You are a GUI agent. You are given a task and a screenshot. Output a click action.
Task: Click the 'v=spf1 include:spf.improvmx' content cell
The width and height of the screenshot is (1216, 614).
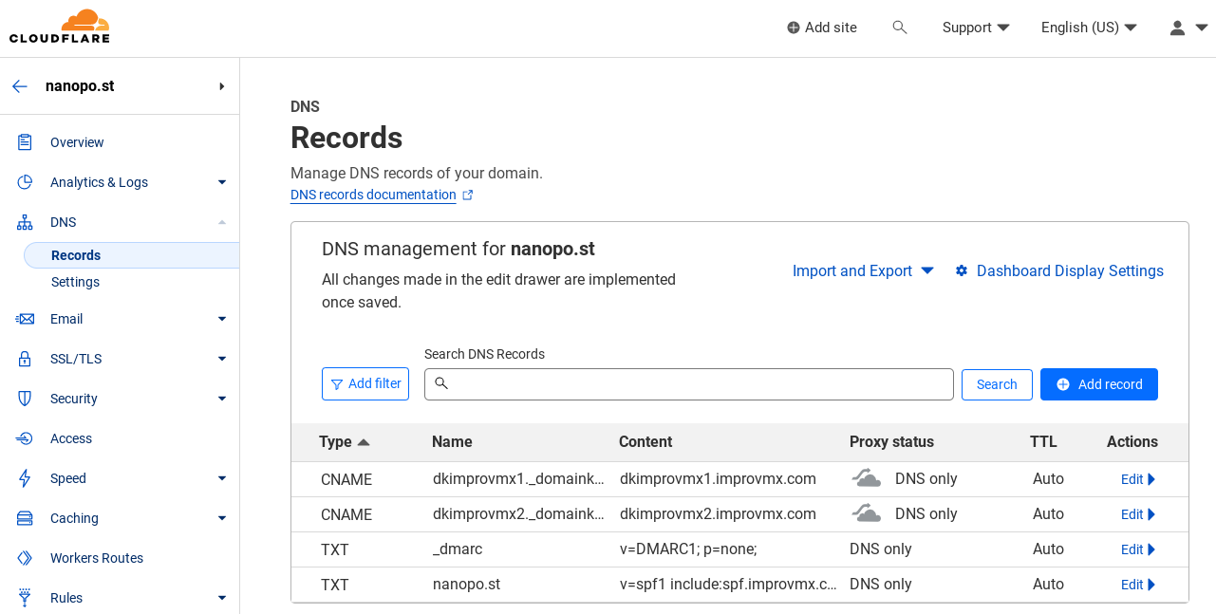[728, 585]
